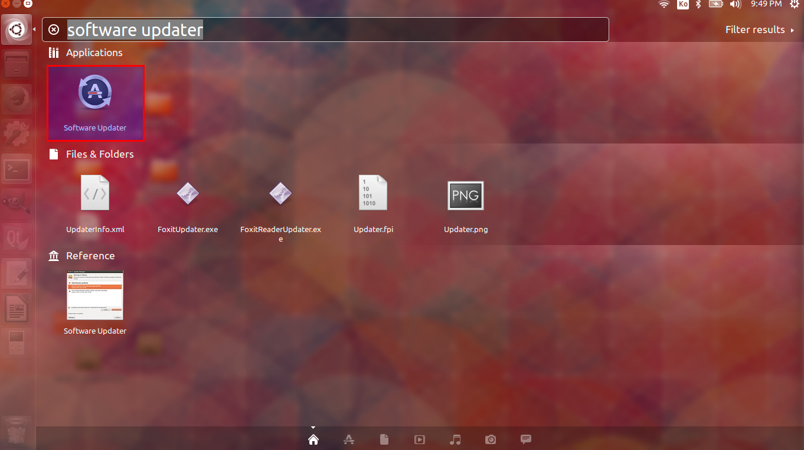Launch the Software Updater application
Screen dimensions: 804x450
(95, 103)
